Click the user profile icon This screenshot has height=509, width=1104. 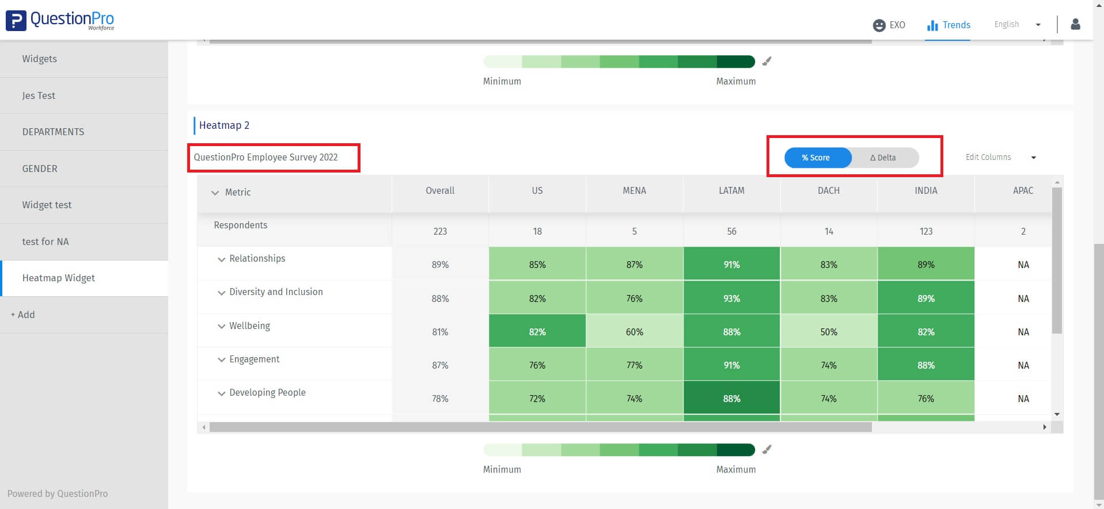click(x=1075, y=24)
